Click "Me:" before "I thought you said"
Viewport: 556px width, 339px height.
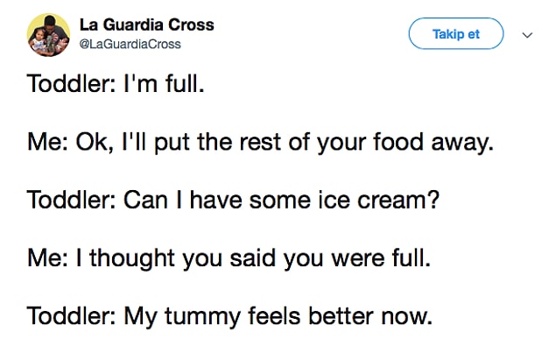[x=47, y=258]
